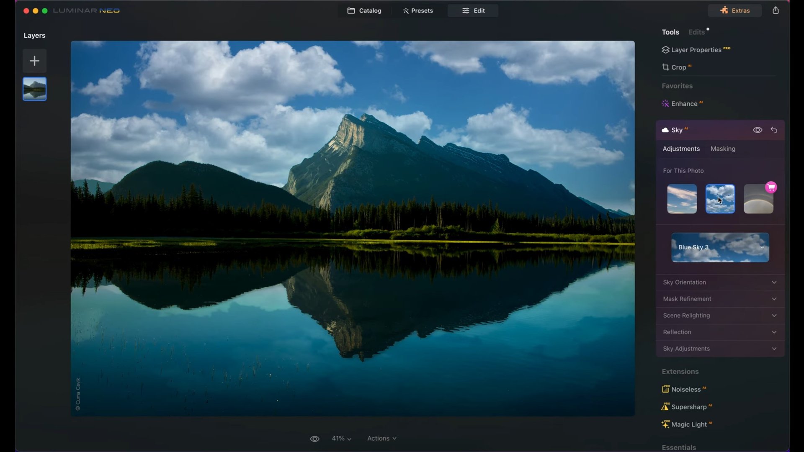
Task: Click the Add Layer plus icon
Action: point(34,61)
